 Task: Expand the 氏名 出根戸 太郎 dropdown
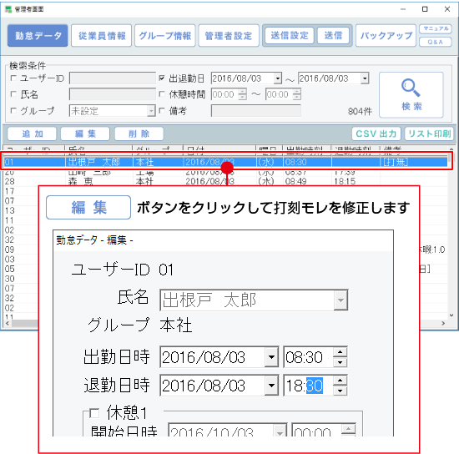point(340,300)
